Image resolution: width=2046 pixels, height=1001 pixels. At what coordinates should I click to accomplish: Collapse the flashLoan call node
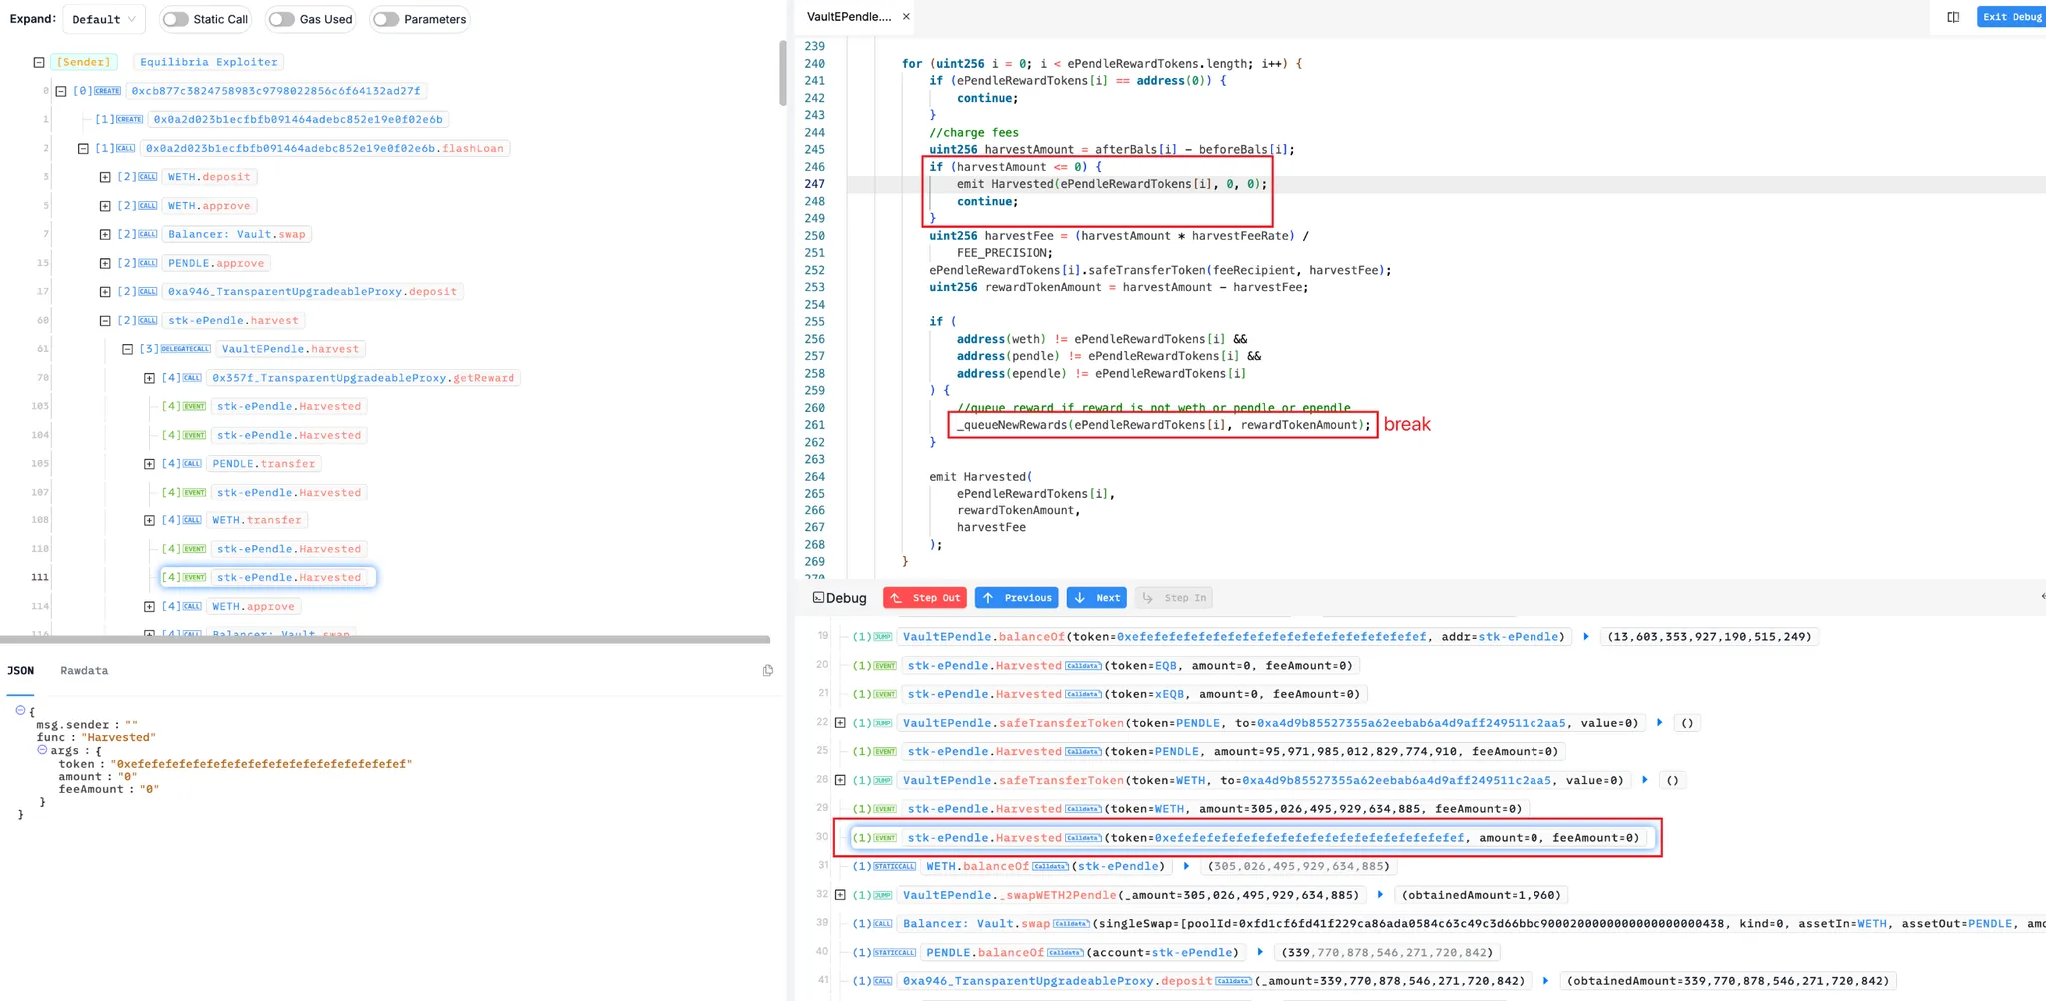click(83, 148)
